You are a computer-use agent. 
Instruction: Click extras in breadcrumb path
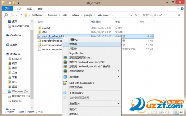point(75,15)
